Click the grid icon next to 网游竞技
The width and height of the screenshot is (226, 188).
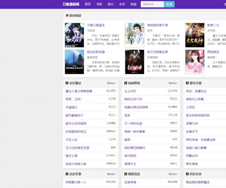pos(126,174)
